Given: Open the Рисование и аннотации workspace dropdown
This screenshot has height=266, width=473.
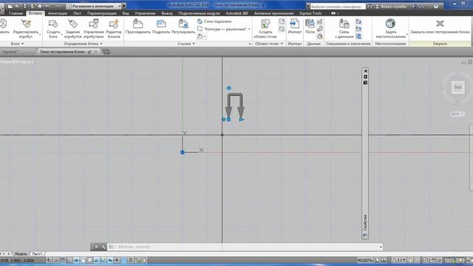Looking at the screenshot, I should [x=93, y=6].
